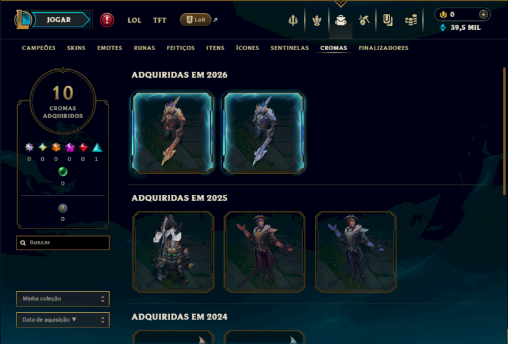Open the Data de aquisição sort dropdown

coord(63,320)
